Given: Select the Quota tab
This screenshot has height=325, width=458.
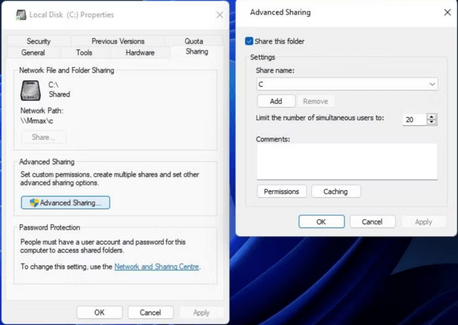Looking at the screenshot, I should (194, 41).
